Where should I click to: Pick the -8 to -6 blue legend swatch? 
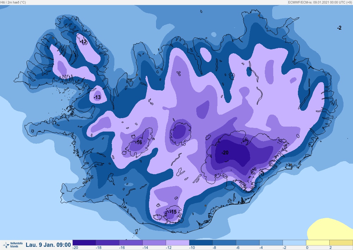point(225,243)
